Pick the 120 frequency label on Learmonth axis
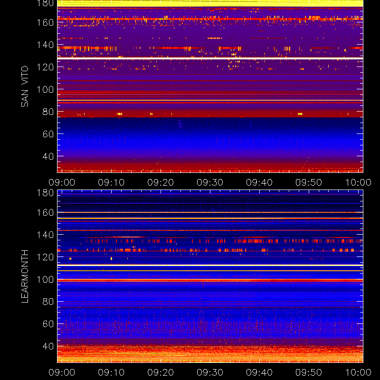This screenshot has height=380, width=380. click(45, 257)
